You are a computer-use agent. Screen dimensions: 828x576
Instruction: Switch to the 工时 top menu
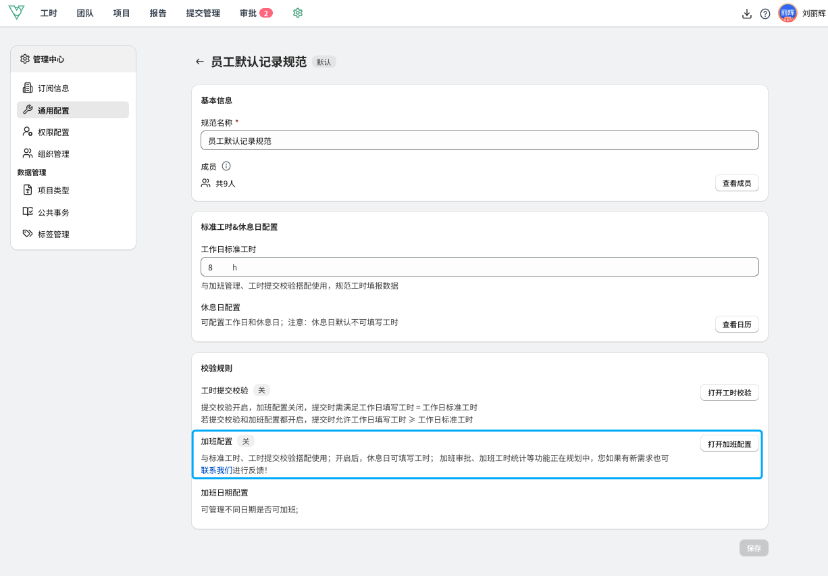point(49,13)
